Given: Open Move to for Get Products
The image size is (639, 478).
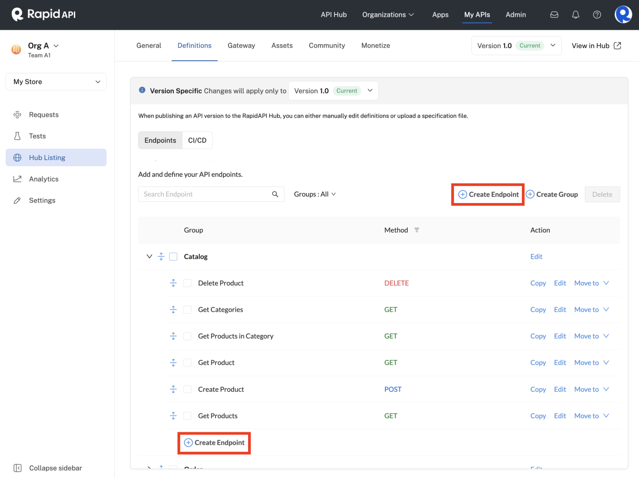Looking at the screenshot, I should pos(591,416).
